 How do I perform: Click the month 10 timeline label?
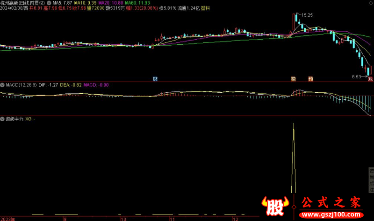(123, 219)
